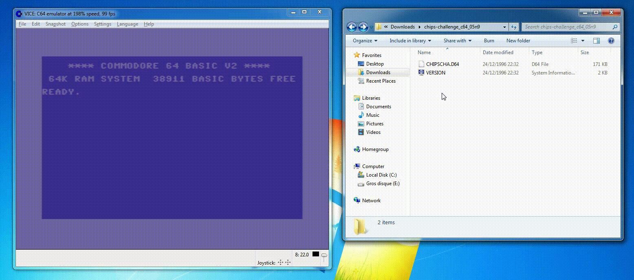
Task: Expand the Share with dropdown
Action: [457, 41]
